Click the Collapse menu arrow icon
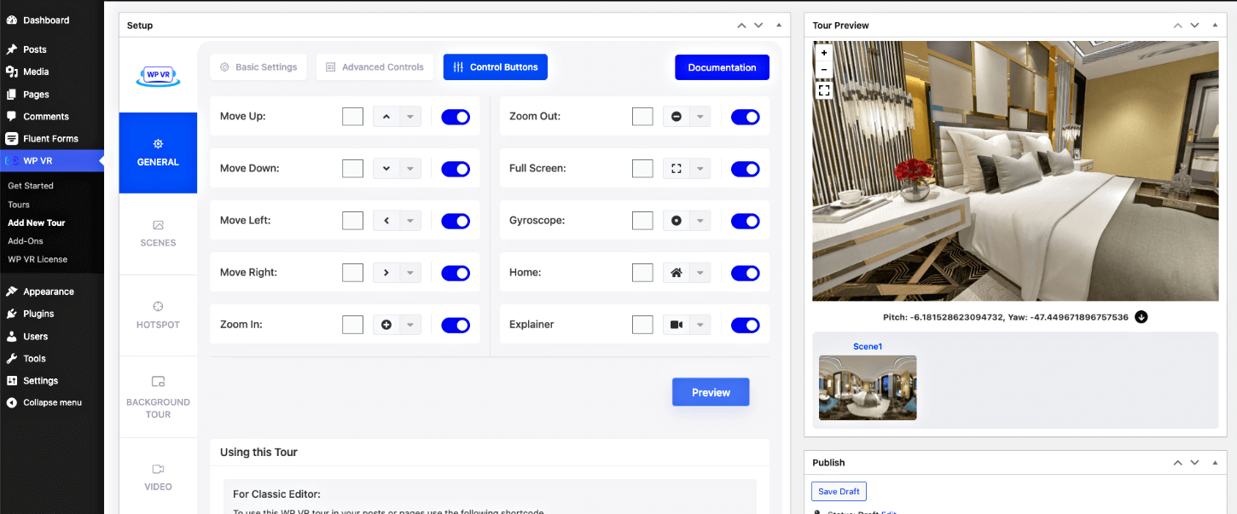The image size is (1237, 514). [x=12, y=402]
